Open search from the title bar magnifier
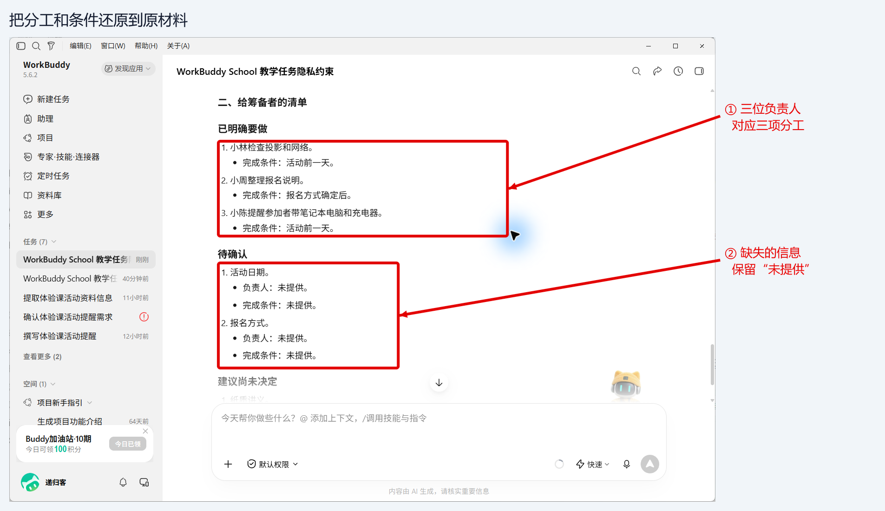The image size is (885, 511). [x=36, y=46]
